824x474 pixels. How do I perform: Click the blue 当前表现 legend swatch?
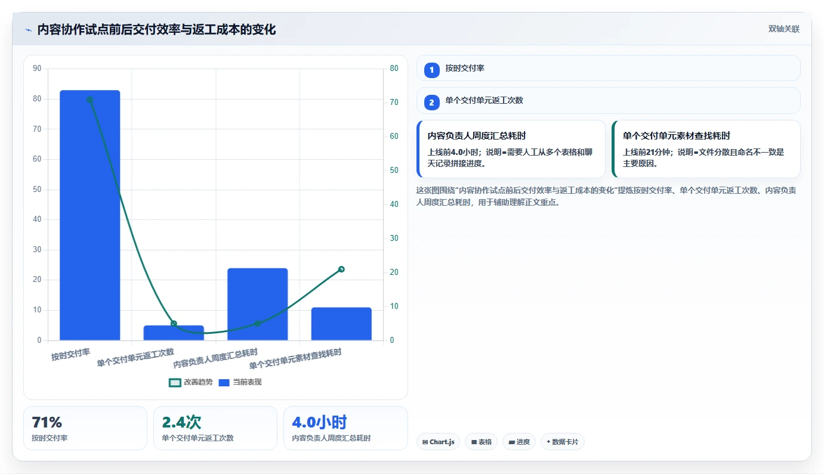[x=224, y=382]
